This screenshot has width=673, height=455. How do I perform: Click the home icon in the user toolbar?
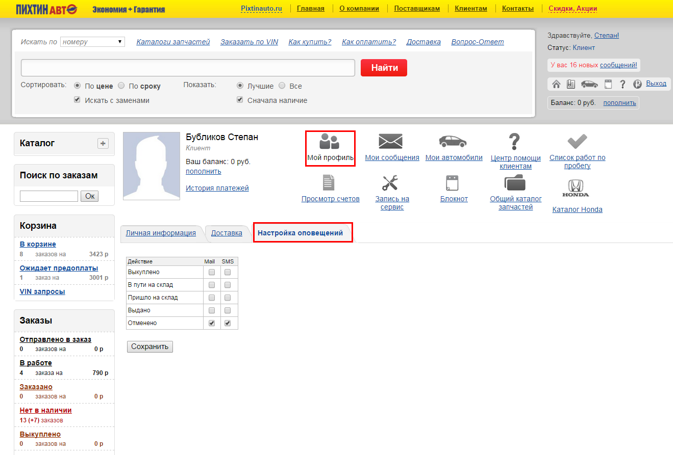pos(556,84)
